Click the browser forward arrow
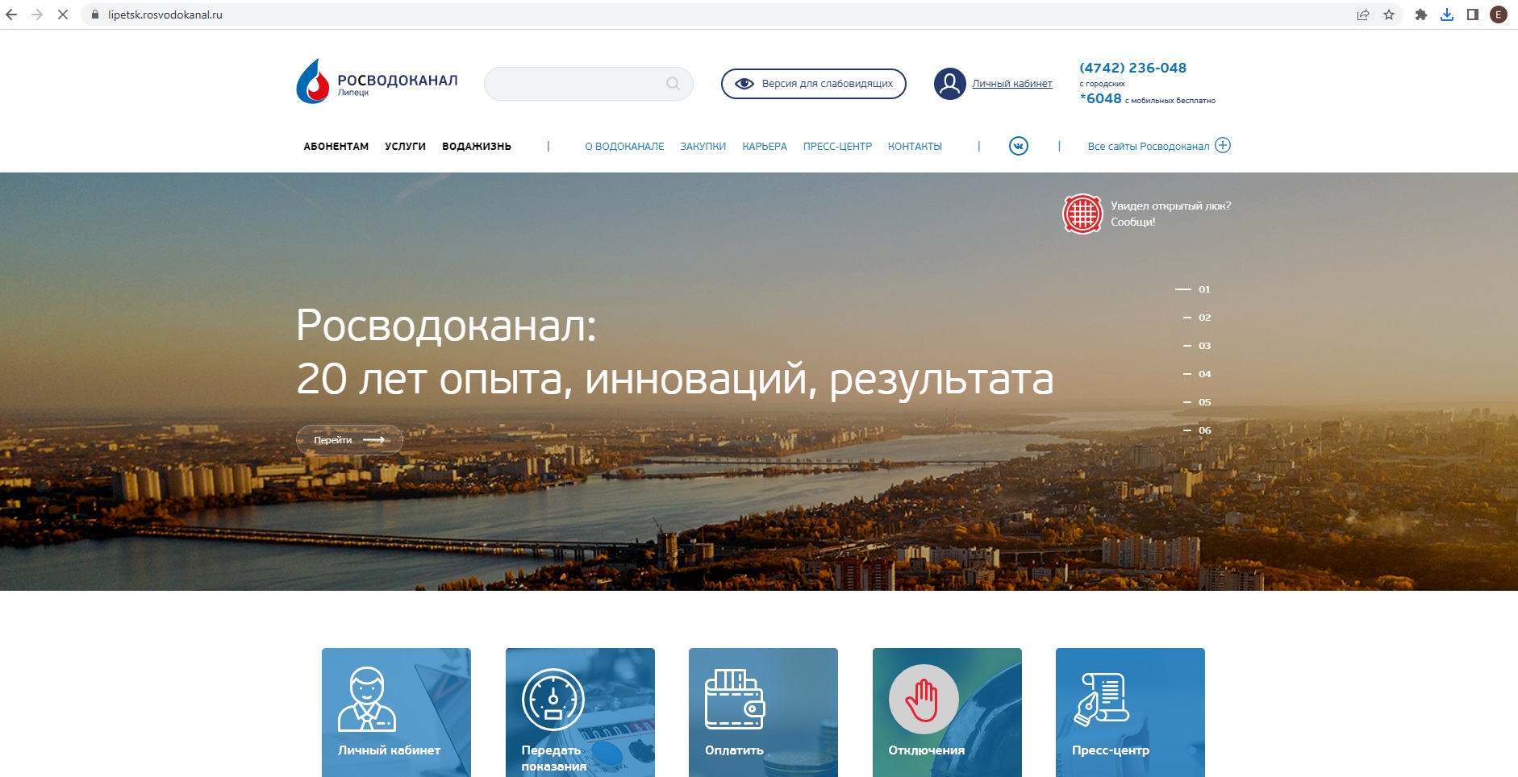 click(x=37, y=15)
